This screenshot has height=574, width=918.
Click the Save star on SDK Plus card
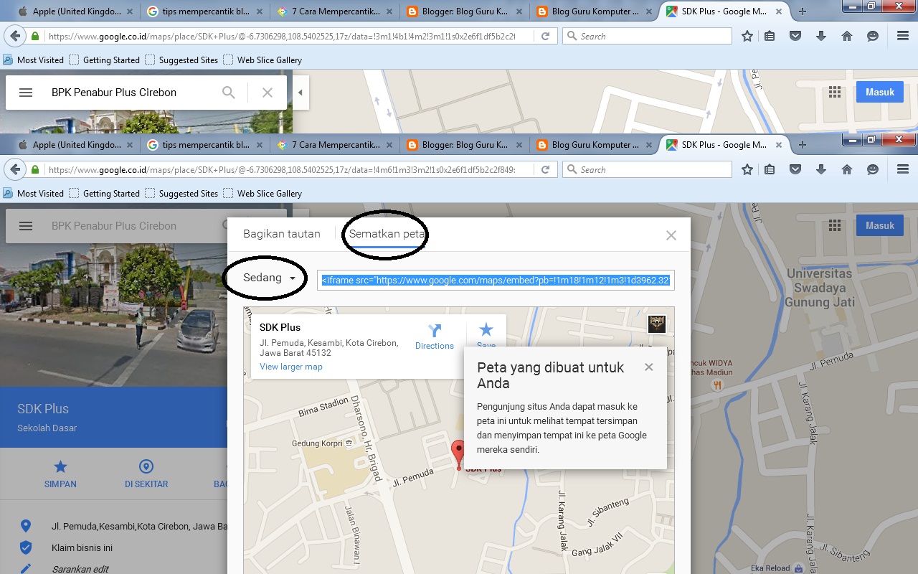pos(486,329)
